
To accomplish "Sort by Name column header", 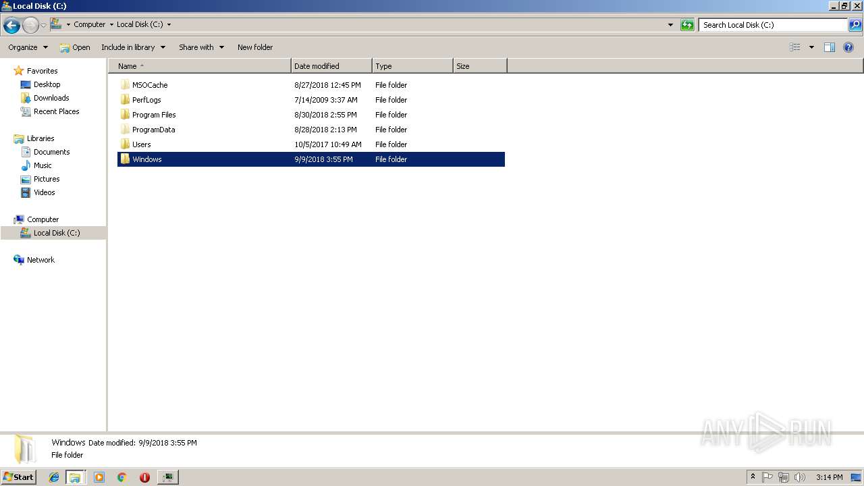I will tap(200, 66).
